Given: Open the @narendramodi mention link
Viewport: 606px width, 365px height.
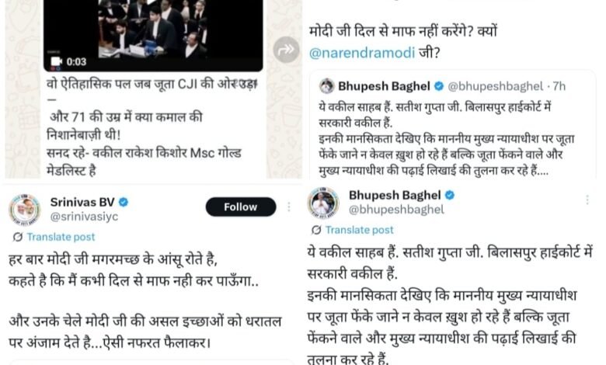Looking at the screenshot, I should click(x=362, y=53).
